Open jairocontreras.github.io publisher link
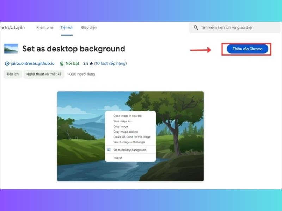This screenshot has height=211, width=282. (32, 63)
